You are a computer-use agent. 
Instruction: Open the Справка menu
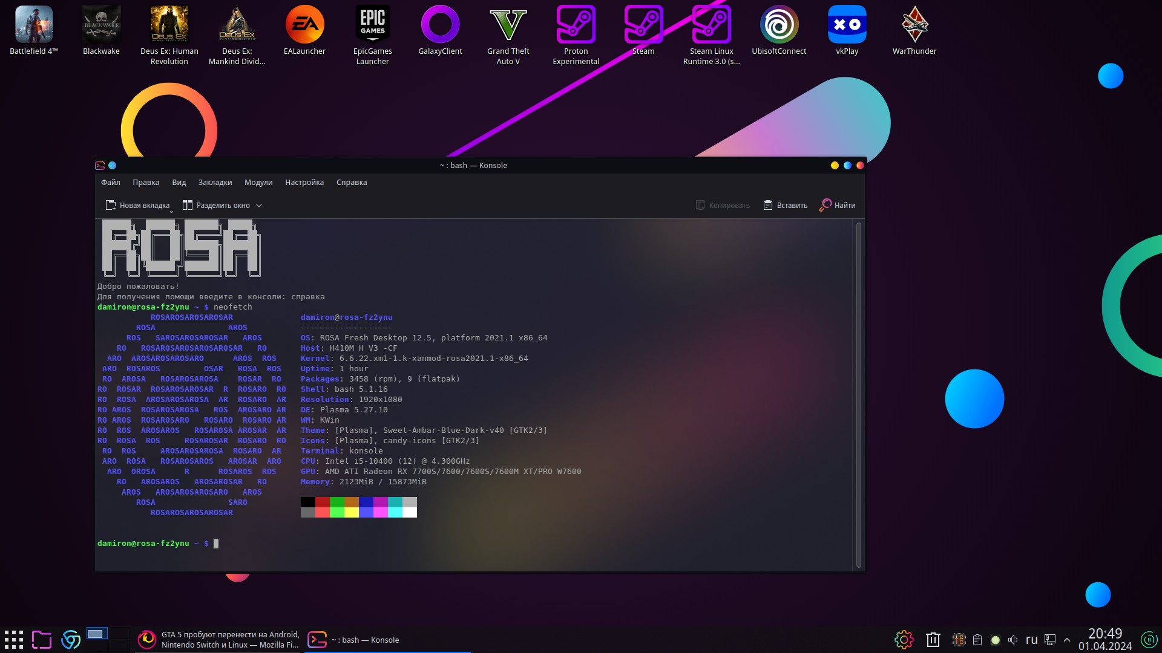click(x=352, y=183)
